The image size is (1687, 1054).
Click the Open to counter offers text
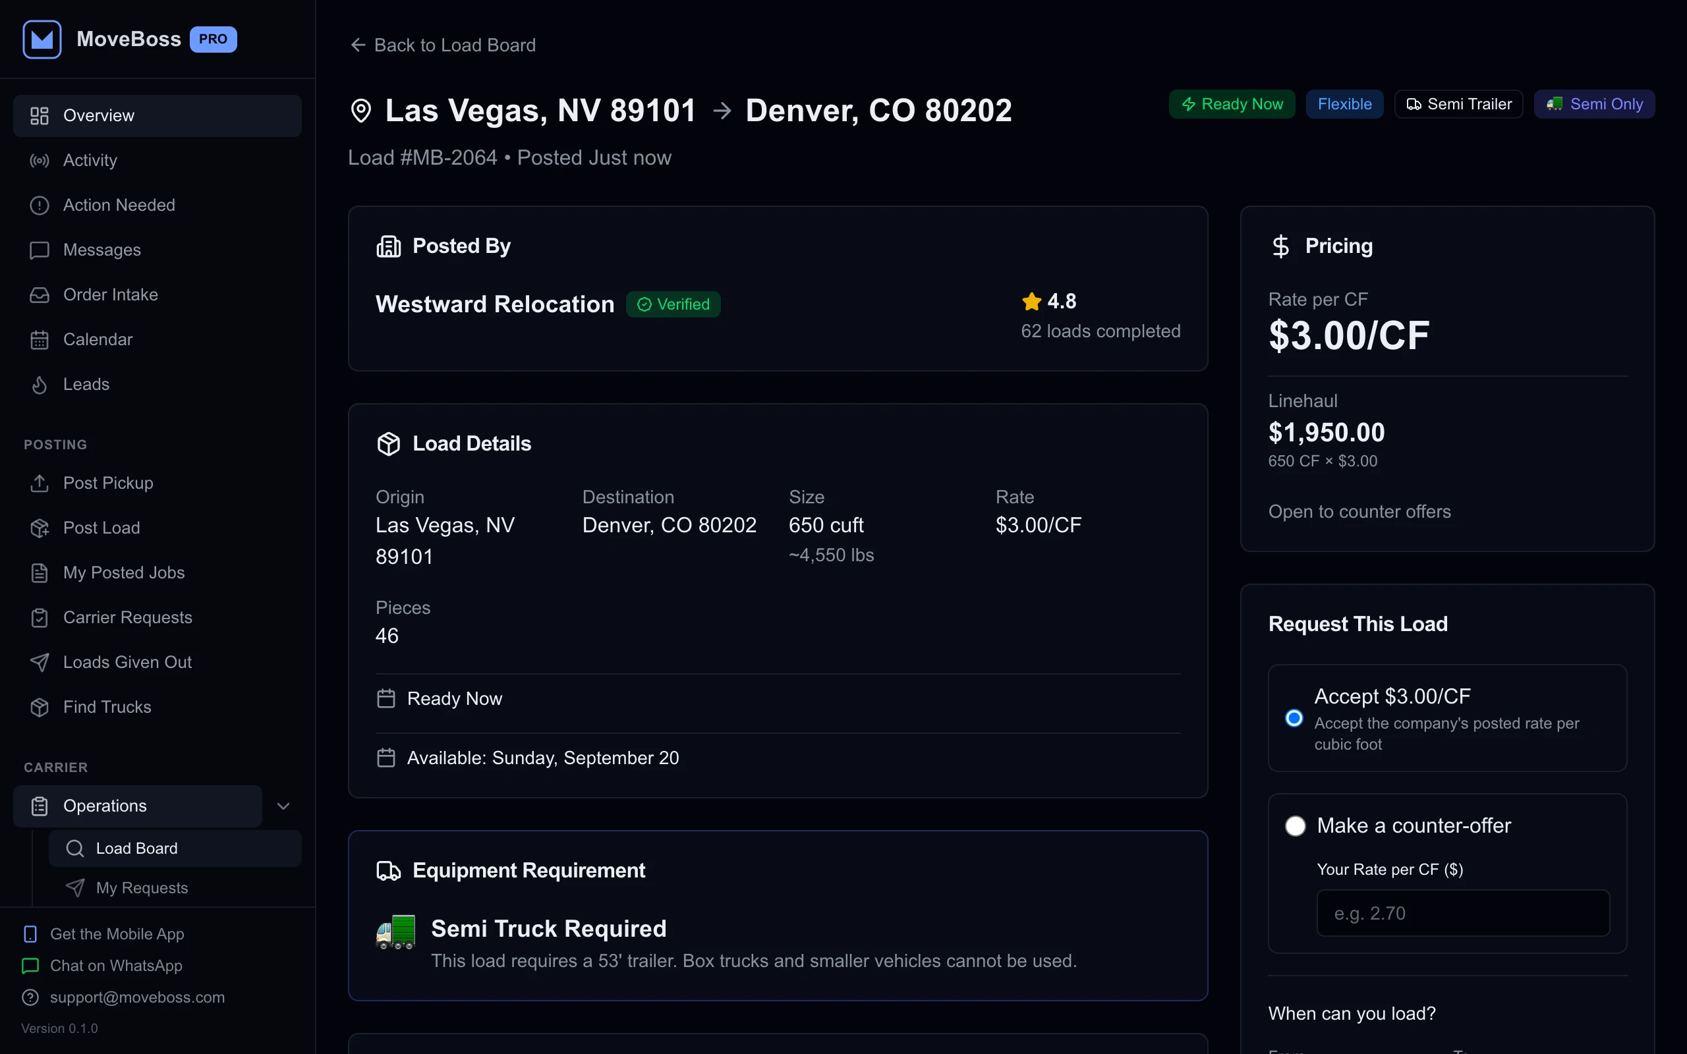click(x=1359, y=512)
